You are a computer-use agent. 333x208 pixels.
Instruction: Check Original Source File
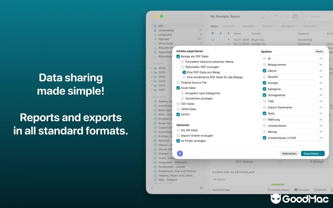(x=178, y=83)
